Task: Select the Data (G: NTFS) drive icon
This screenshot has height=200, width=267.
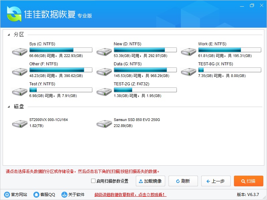Action: tap(104, 71)
